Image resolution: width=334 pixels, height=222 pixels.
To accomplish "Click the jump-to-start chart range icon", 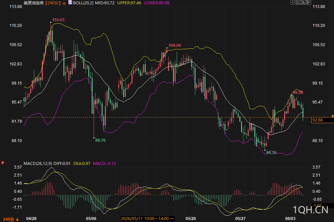I will [298, 3].
